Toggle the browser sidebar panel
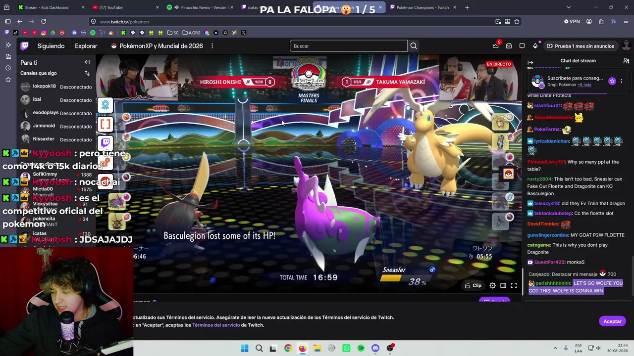The height and width of the screenshot is (356, 634). [x=7, y=21]
